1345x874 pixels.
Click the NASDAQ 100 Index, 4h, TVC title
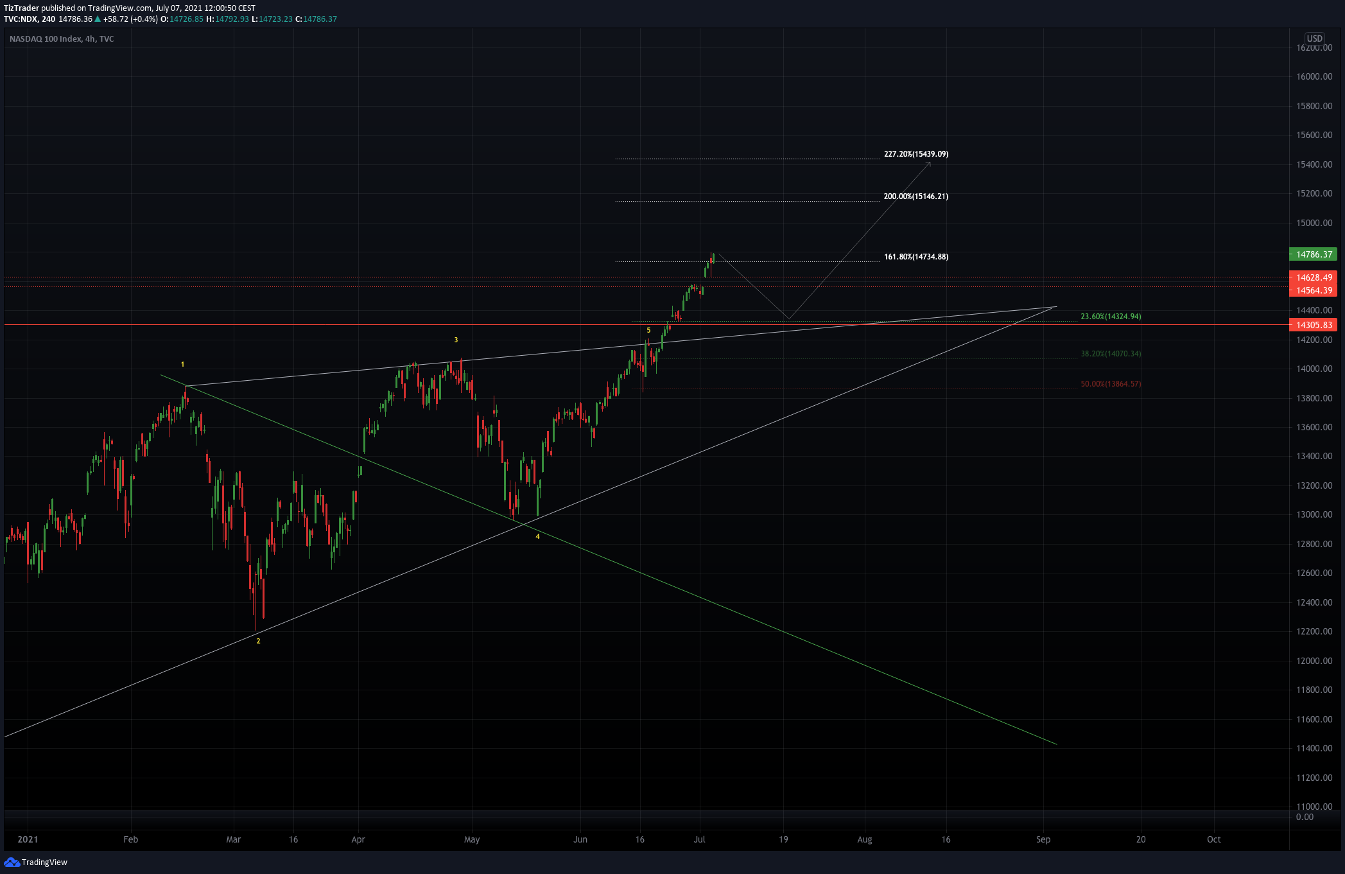[x=62, y=39]
